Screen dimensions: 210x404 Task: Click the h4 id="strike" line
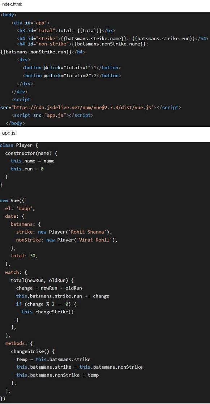coord(112,39)
